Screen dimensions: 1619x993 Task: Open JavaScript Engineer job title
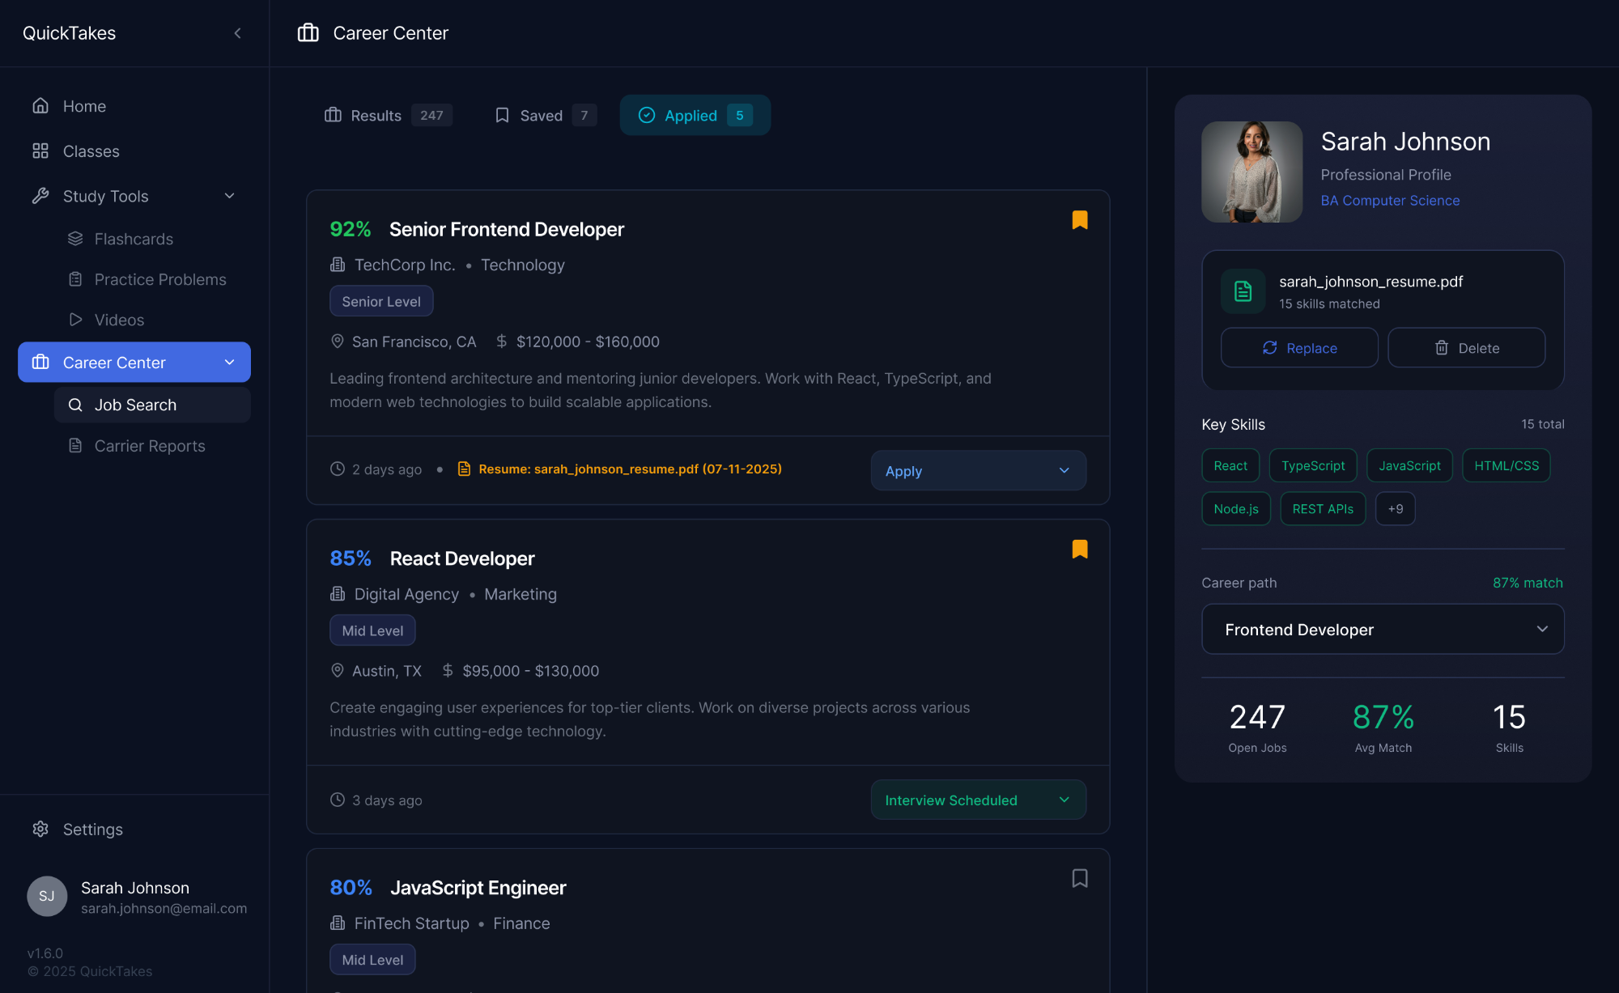pos(478,888)
